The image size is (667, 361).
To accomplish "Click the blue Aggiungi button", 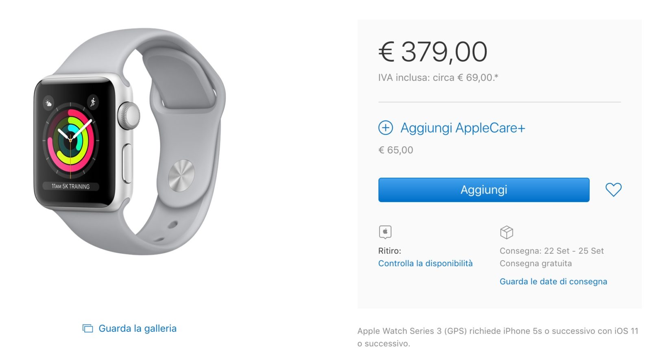I will [x=484, y=190].
